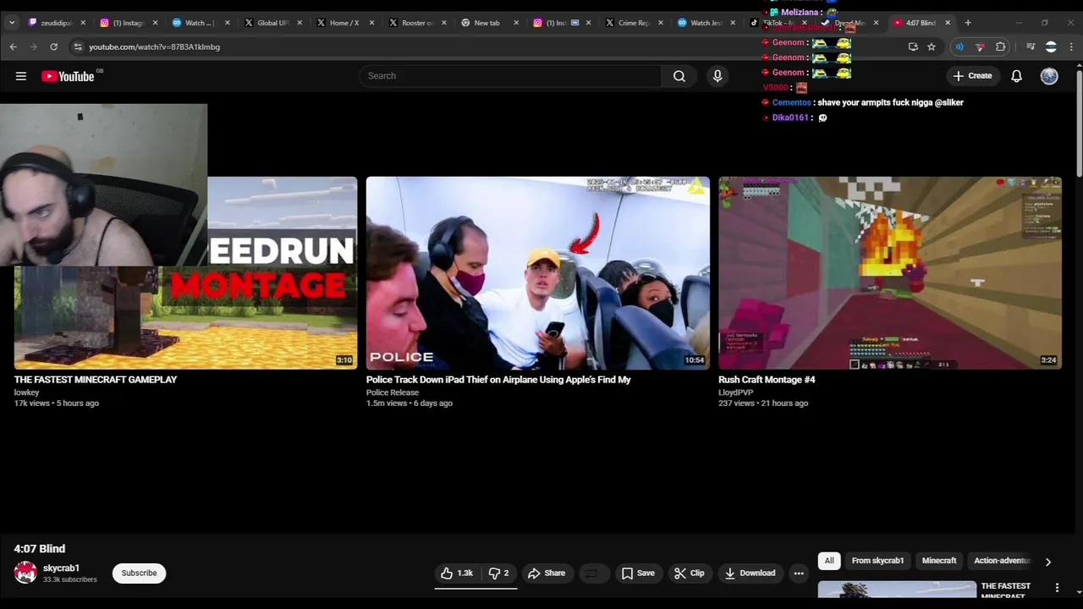Subscribe to skycrab1
Viewport: 1083px width, 609px height.
click(x=139, y=573)
